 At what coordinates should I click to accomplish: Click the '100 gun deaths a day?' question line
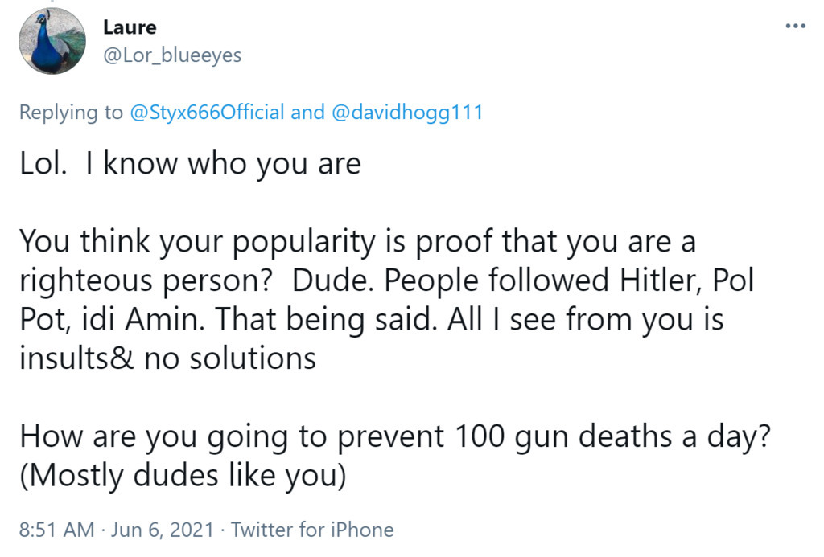tap(394, 437)
